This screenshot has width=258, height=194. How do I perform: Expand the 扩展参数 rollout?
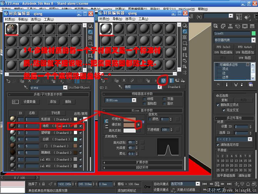tap(142, 162)
